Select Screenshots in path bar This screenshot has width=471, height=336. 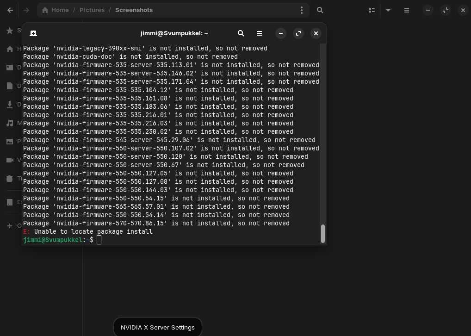134,10
